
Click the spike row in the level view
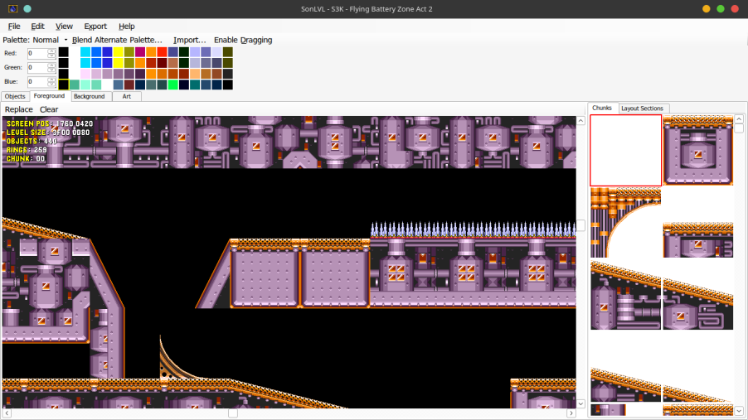tap(474, 229)
